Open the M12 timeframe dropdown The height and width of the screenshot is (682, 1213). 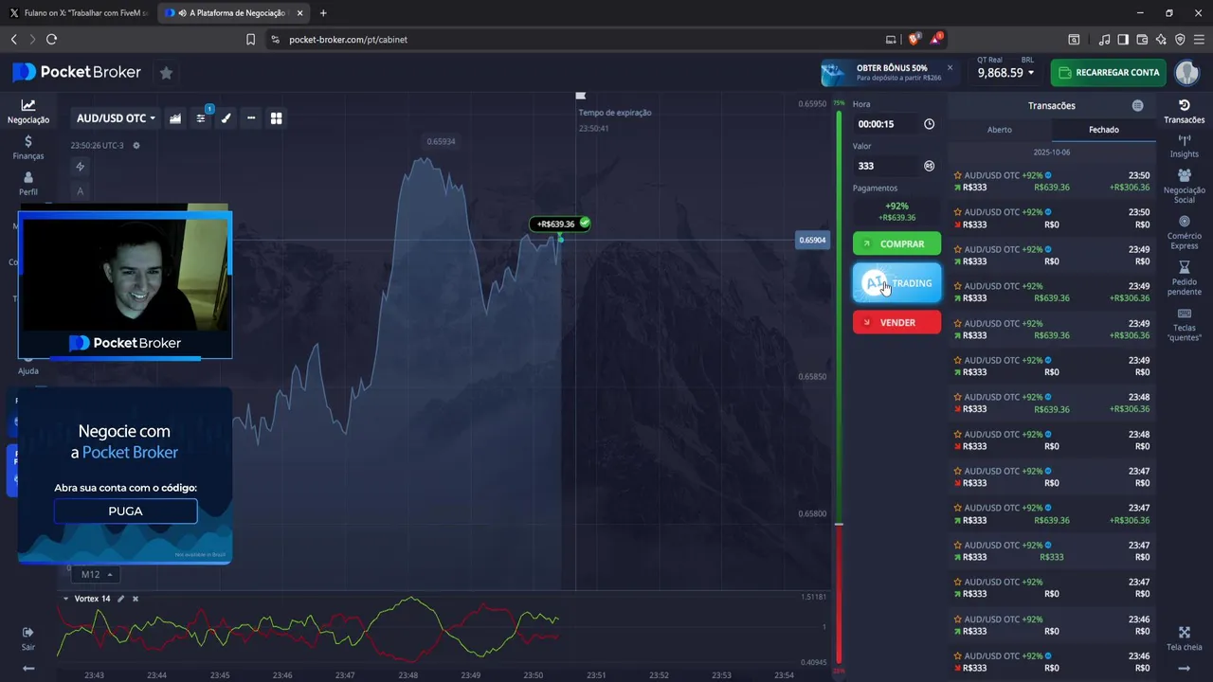(x=97, y=574)
